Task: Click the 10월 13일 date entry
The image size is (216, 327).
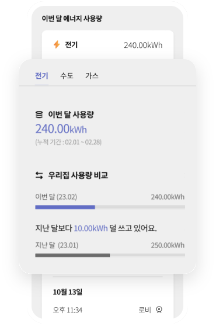Action: pyautogui.click(x=68, y=292)
